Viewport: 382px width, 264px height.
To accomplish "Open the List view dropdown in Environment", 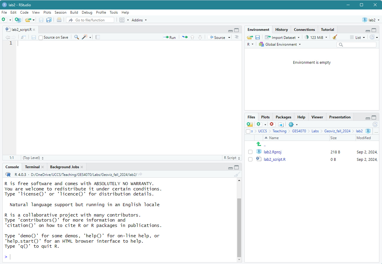I will coord(357,37).
